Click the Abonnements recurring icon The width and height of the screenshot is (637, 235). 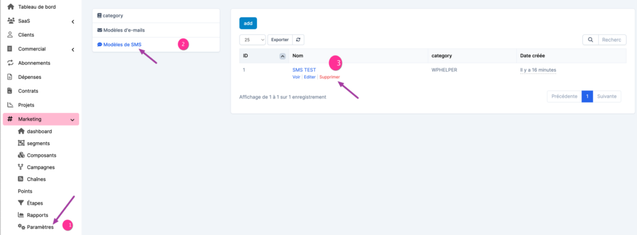point(11,63)
